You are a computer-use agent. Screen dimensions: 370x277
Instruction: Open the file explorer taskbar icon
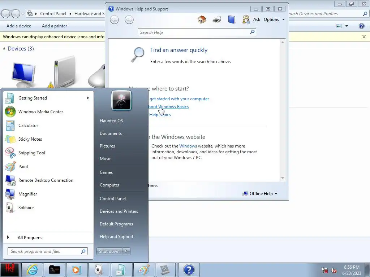coord(54,270)
